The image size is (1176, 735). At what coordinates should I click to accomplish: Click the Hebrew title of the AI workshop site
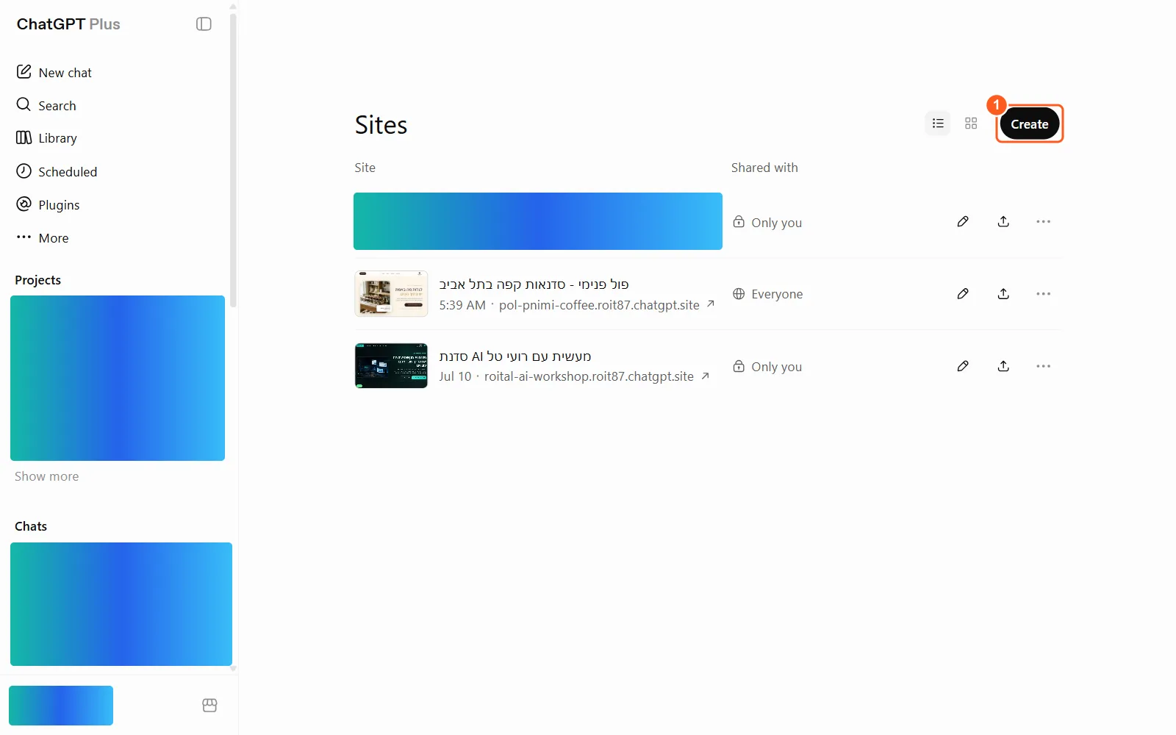pos(515,356)
